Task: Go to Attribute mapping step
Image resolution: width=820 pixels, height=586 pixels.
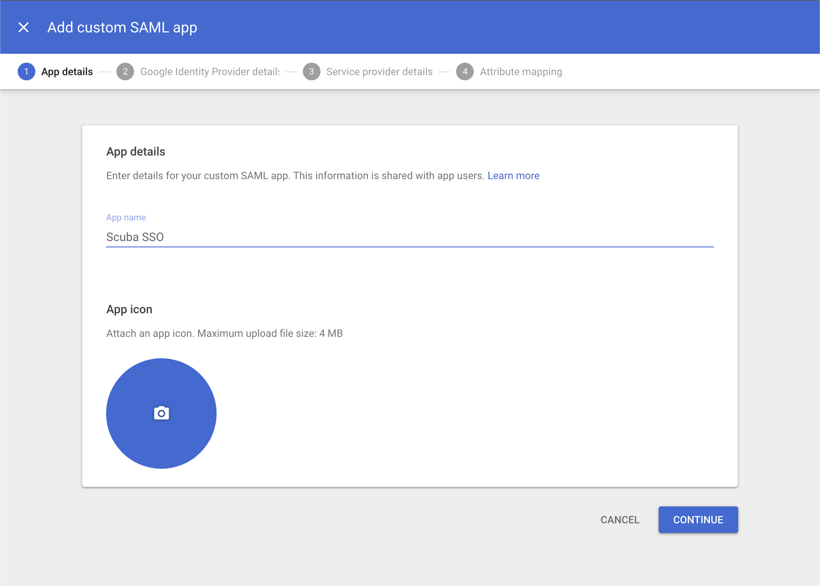Action: (x=521, y=71)
